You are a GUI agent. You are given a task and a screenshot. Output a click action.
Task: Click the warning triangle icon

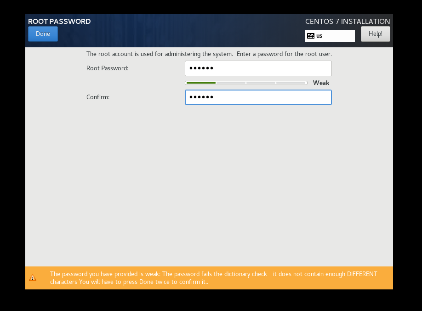click(x=33, y=278)
